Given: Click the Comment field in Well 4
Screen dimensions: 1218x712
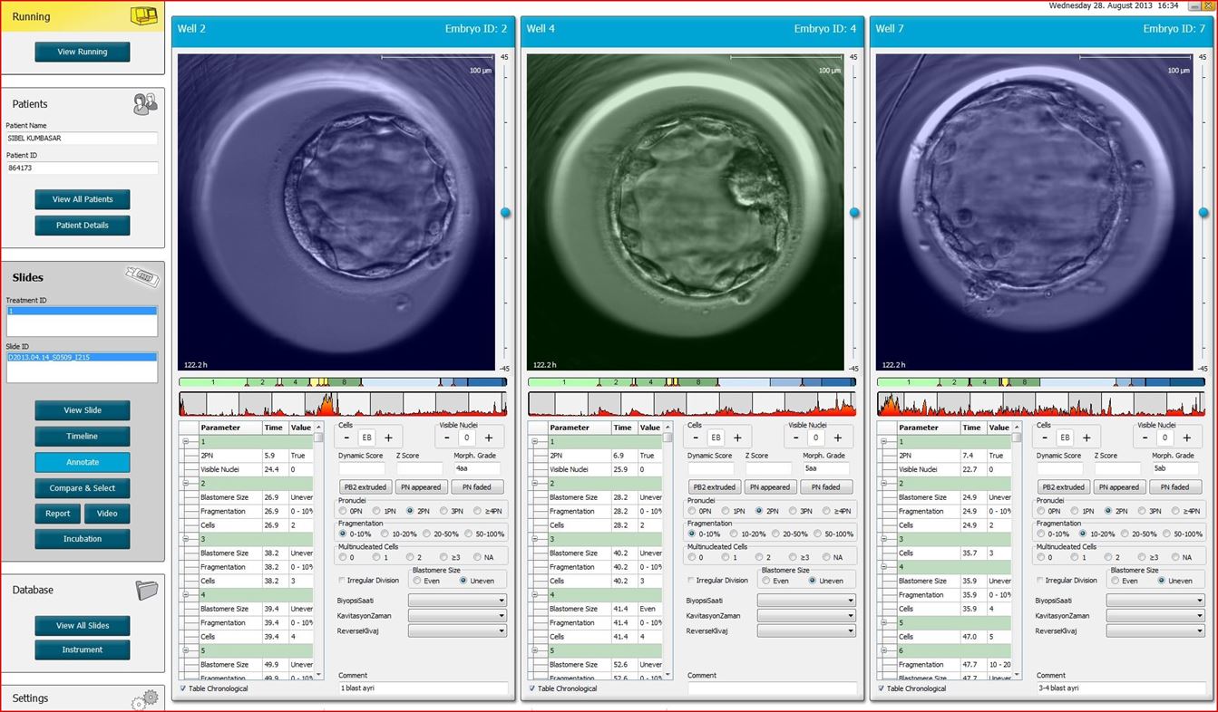Looking at the screenshot, I should click(x=772, y=689).
